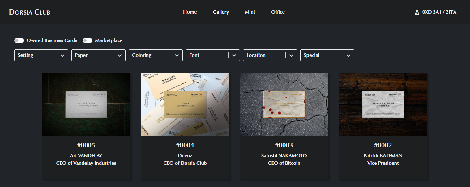Open the Setting filter dropdown
Viewport: 470px width, 187px height.
tap(41, 55)
